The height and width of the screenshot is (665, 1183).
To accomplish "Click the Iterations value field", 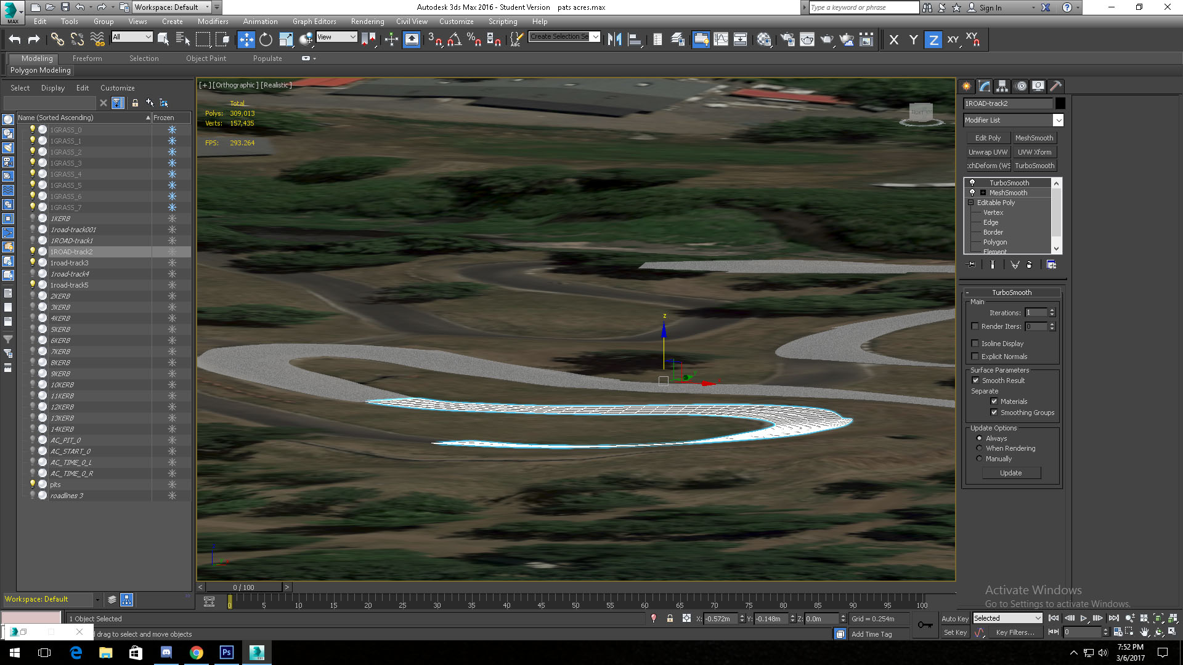I will (x=1036, y=313).
